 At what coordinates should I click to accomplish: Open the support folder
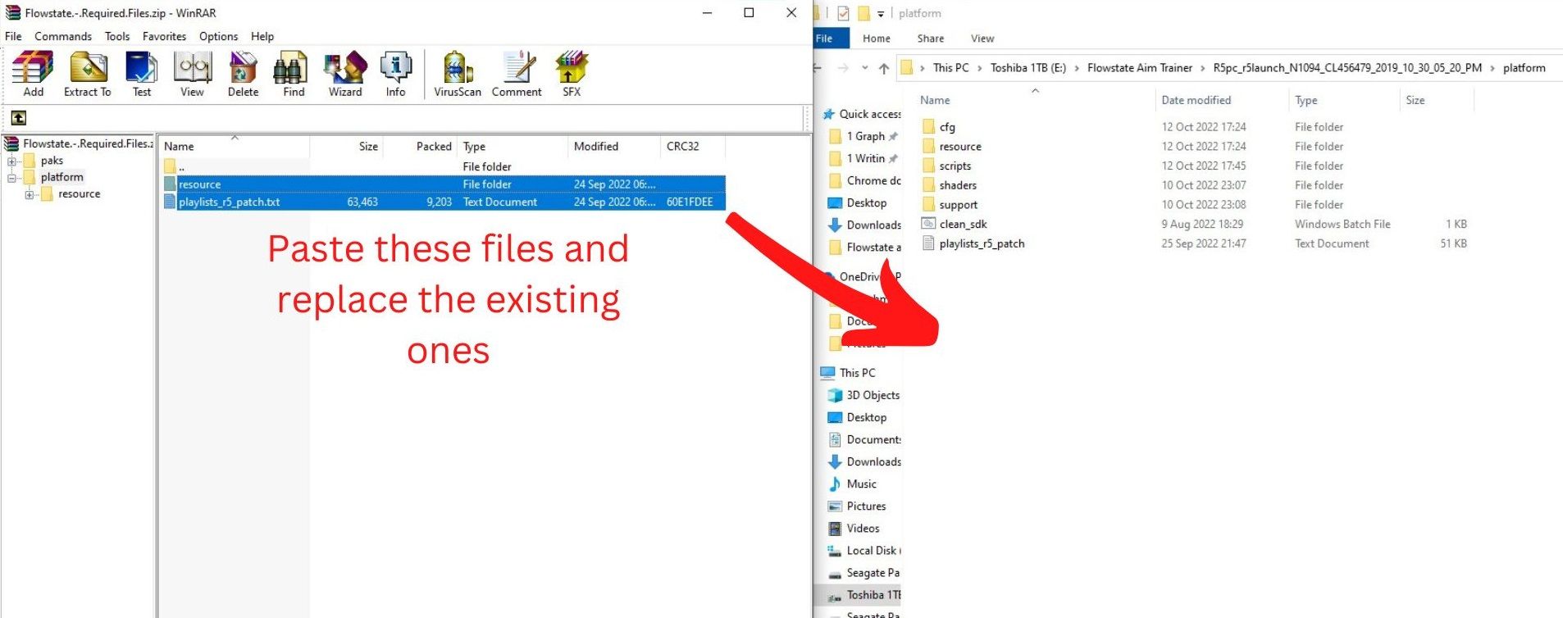(958, 205)
